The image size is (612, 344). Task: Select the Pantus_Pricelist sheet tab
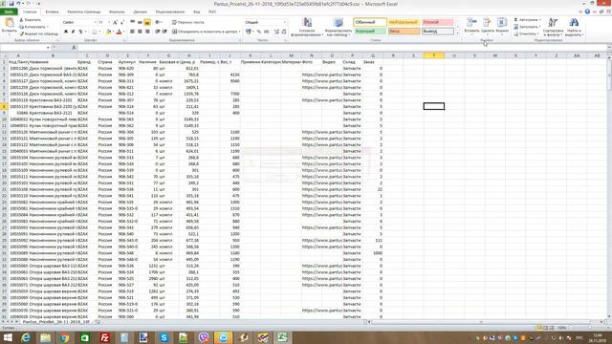pyautogui.click(x=56, y=322)
